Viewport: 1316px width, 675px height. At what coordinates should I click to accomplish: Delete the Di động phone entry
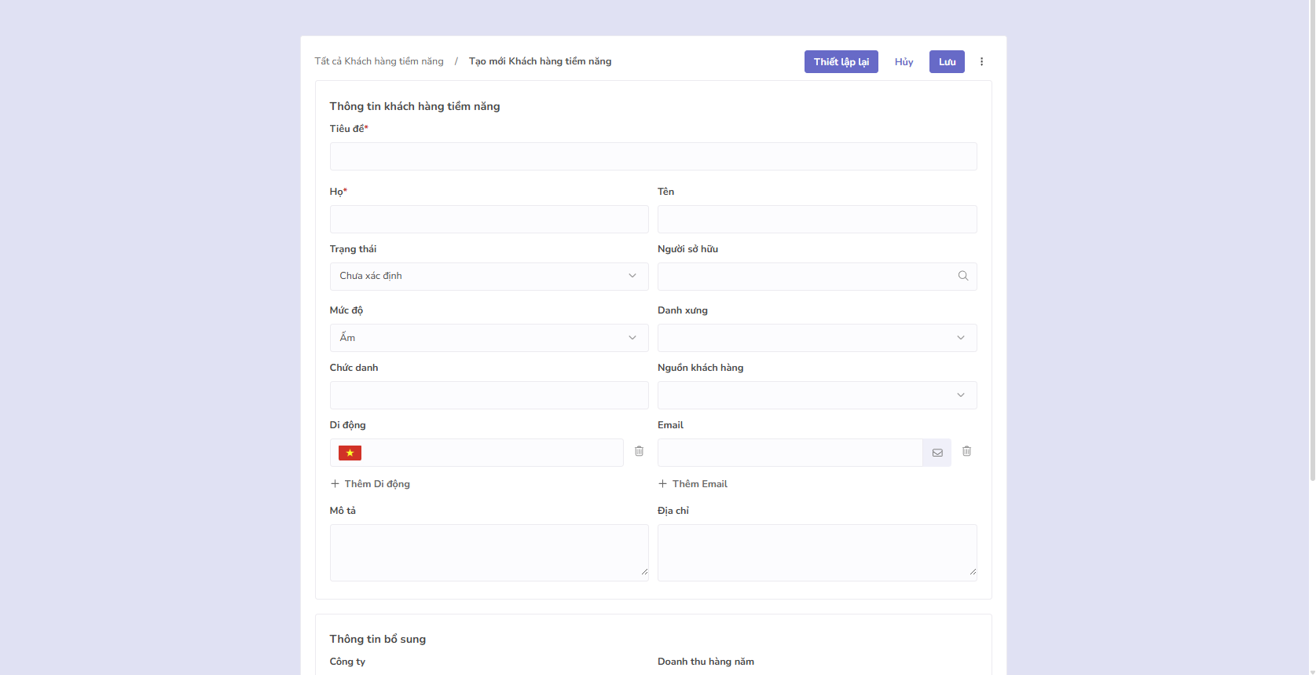point(639,451)
